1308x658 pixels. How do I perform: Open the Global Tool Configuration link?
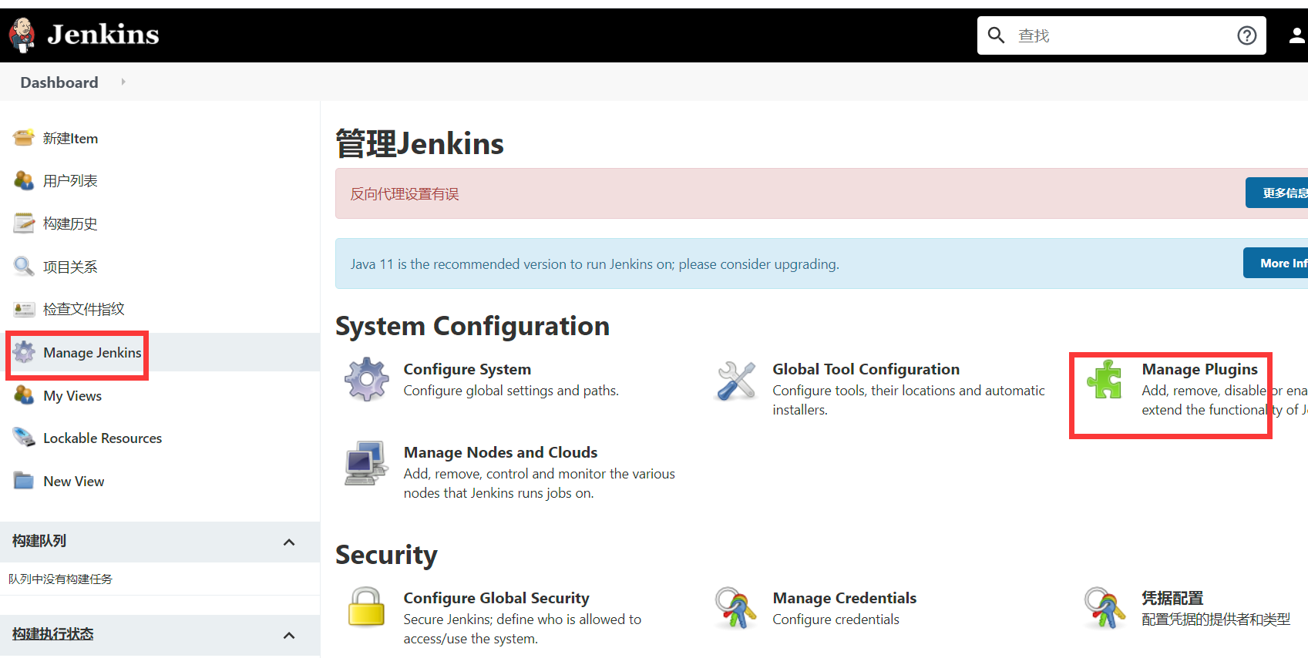[866, 369]
